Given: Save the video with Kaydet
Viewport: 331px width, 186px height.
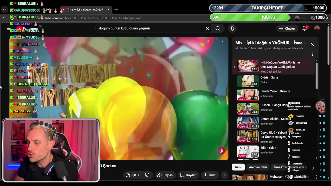Looking at the screenshot, I should 188,175.
